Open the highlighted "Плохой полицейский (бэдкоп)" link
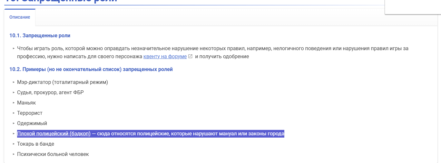Image resolution: width=441 pixels, height=163 pixels. click(x=54, y=134)
